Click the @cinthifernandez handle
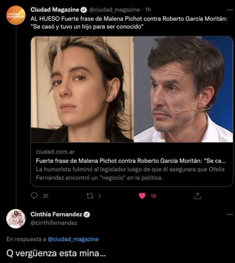235x263 pixels. point(54,222)
